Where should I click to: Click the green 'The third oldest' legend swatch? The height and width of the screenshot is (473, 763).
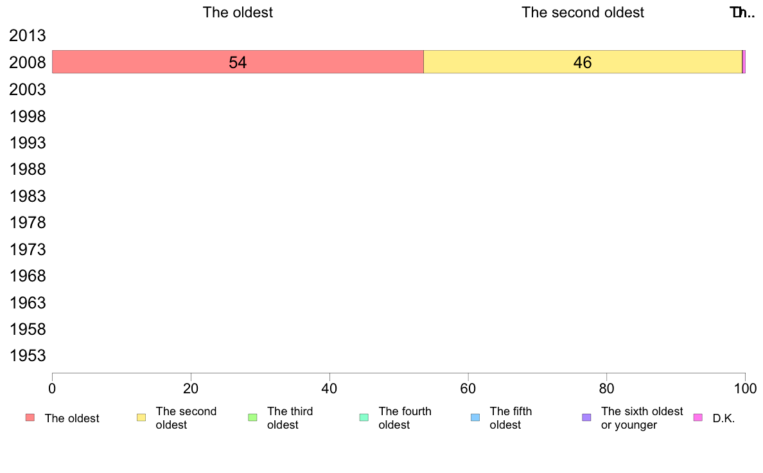[x=252, y=418]
